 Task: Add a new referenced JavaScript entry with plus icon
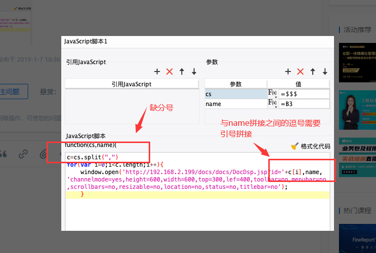click(157, 72)
